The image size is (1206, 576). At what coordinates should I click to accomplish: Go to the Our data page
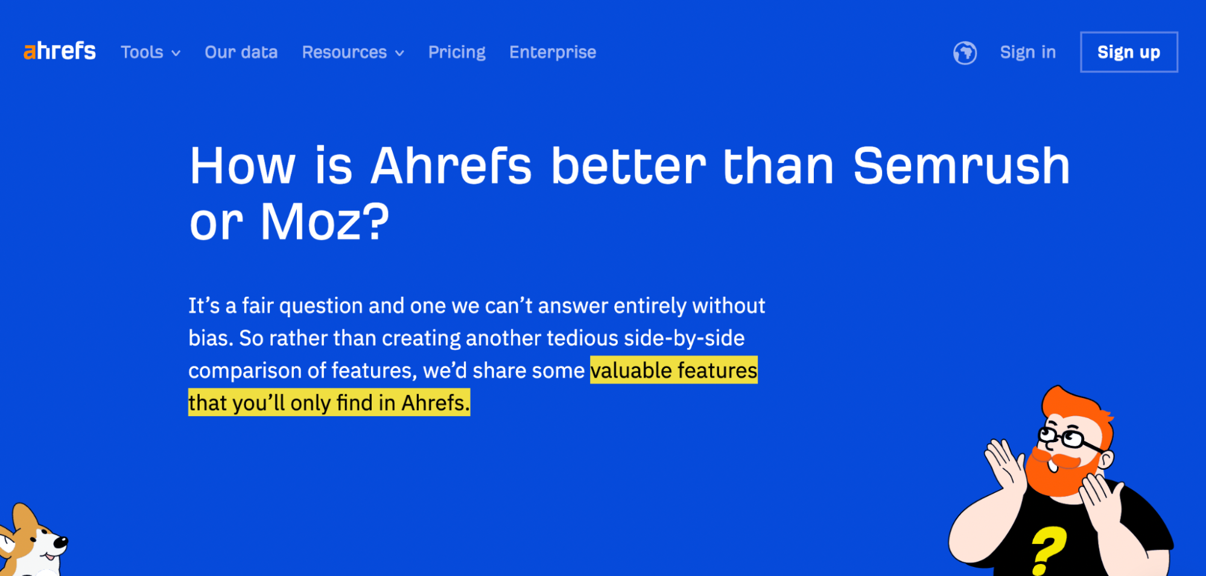click(241, 52)
